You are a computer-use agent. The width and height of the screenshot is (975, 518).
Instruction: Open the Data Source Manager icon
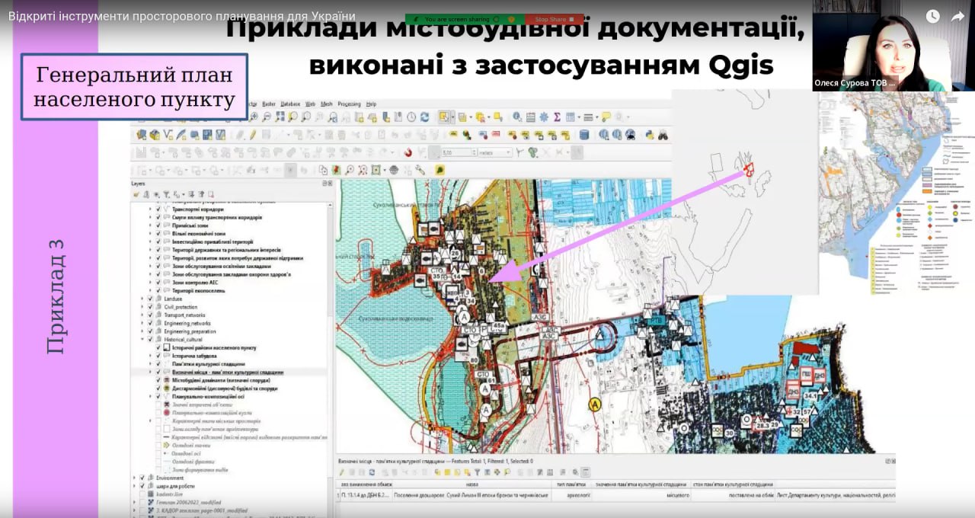(x=142, y=135)
